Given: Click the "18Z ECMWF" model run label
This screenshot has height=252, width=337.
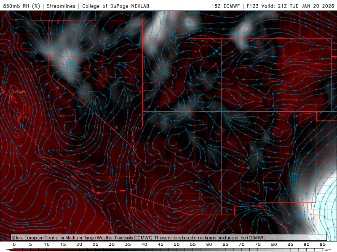Looking at the screenshot, I should pyautogui.click(x=225, y=6).
